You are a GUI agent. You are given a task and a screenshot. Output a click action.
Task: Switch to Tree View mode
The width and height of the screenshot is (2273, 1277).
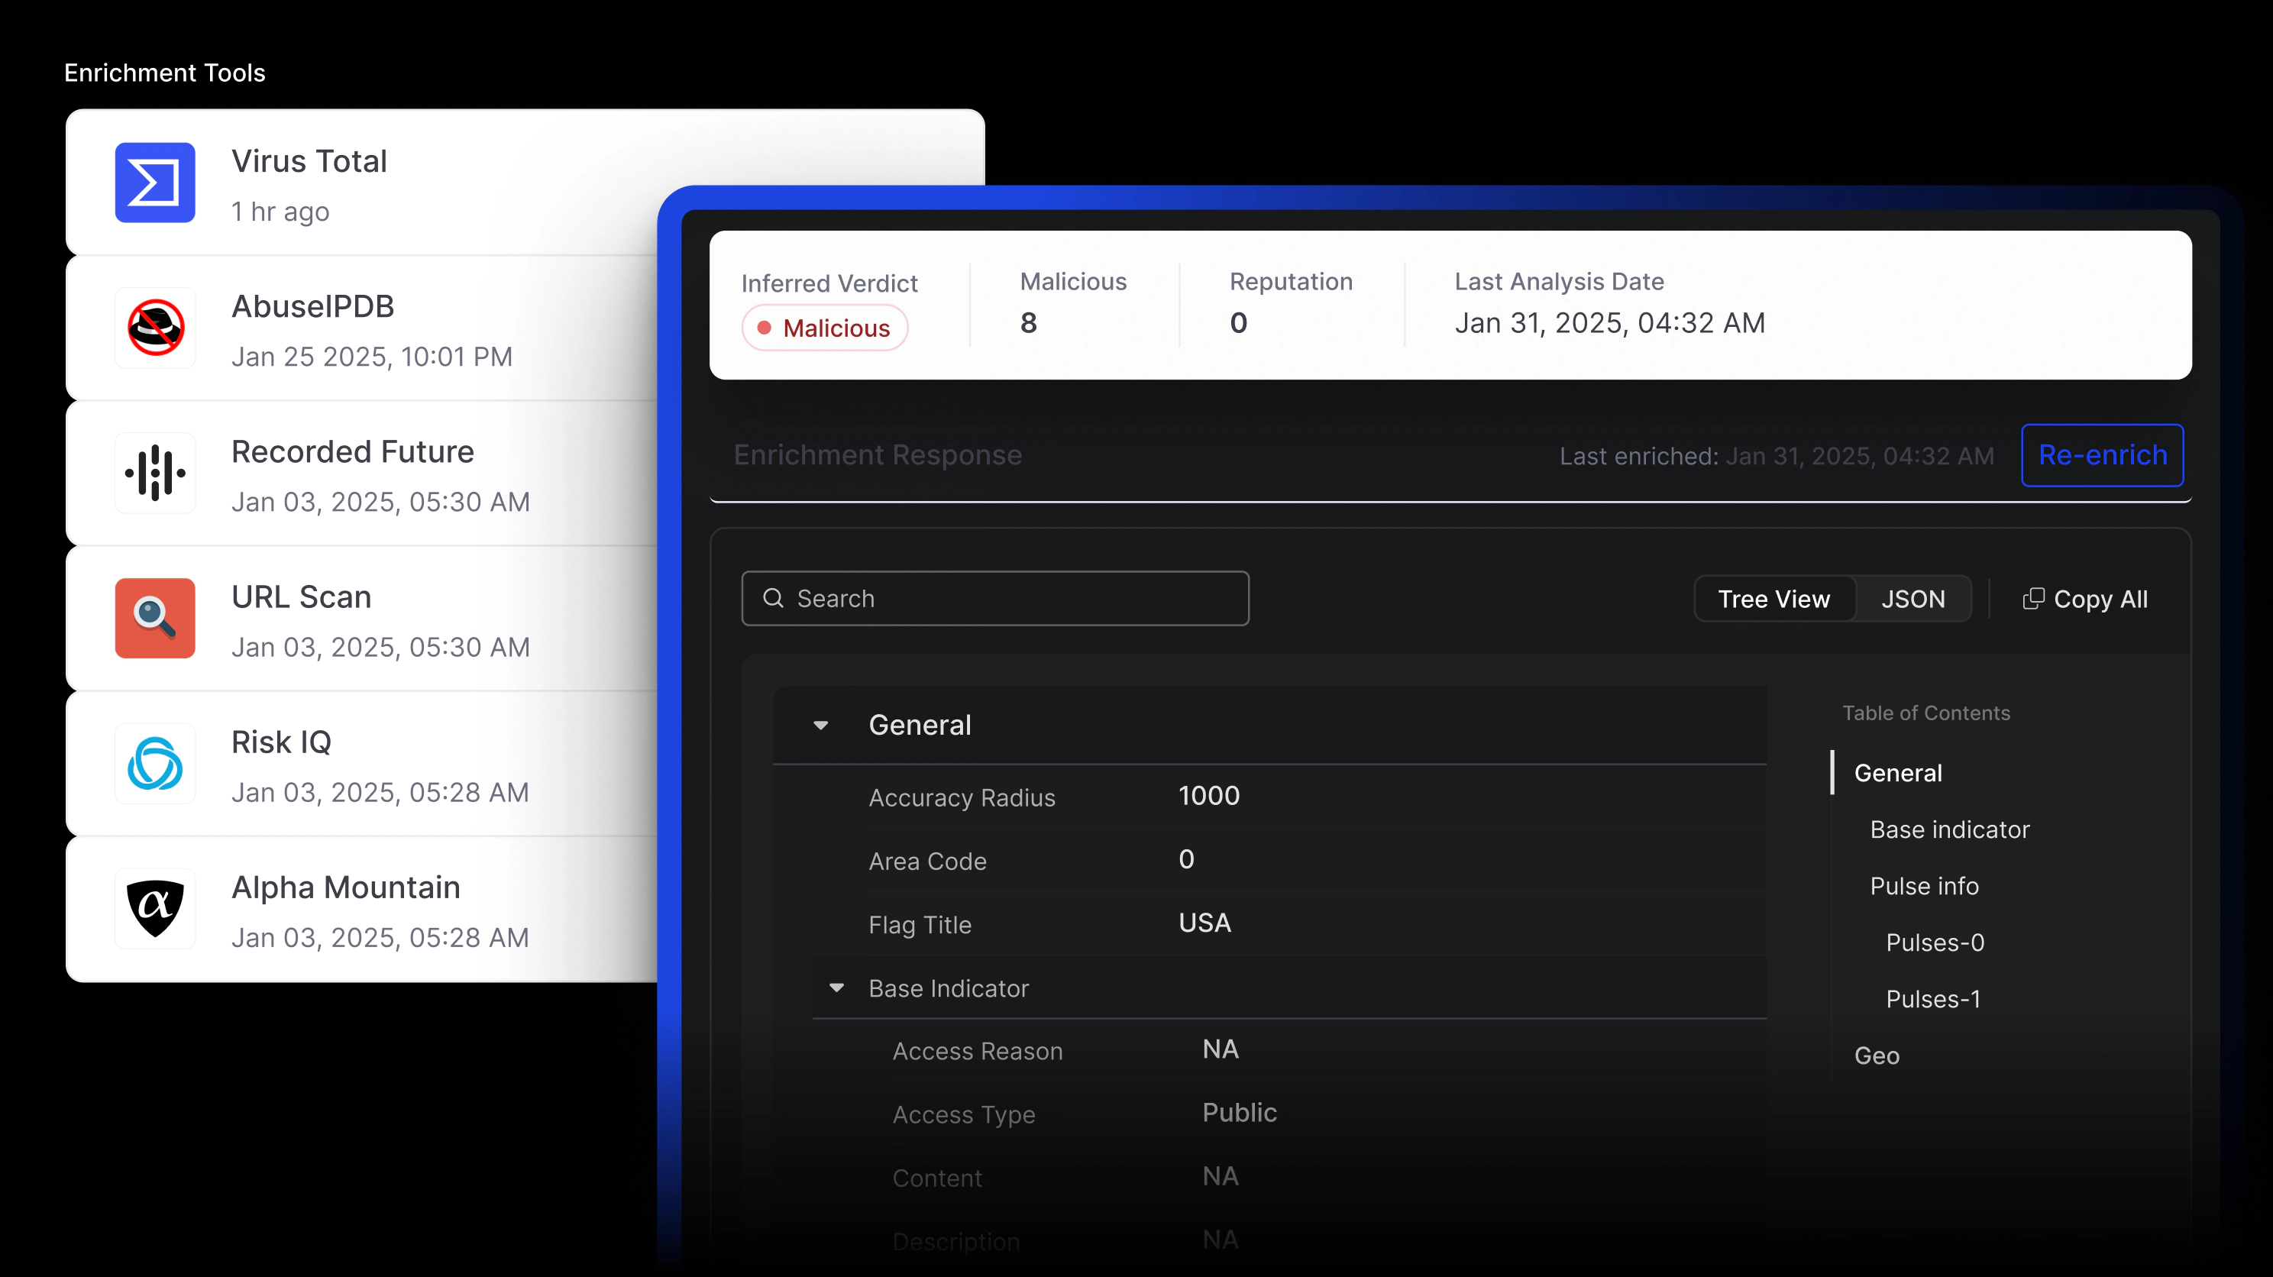coord(1773,600)
